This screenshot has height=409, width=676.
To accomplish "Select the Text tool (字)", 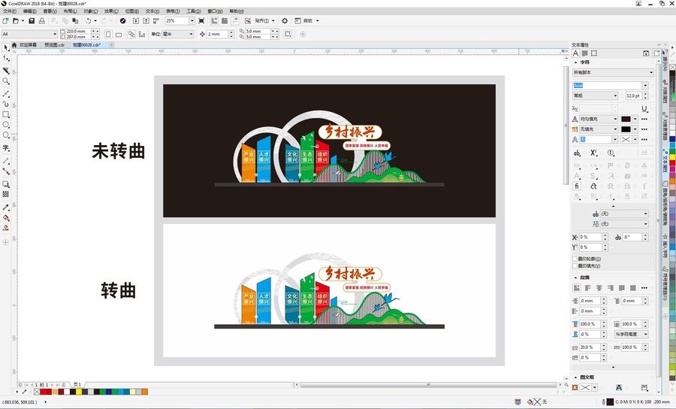I will point(5,147).
